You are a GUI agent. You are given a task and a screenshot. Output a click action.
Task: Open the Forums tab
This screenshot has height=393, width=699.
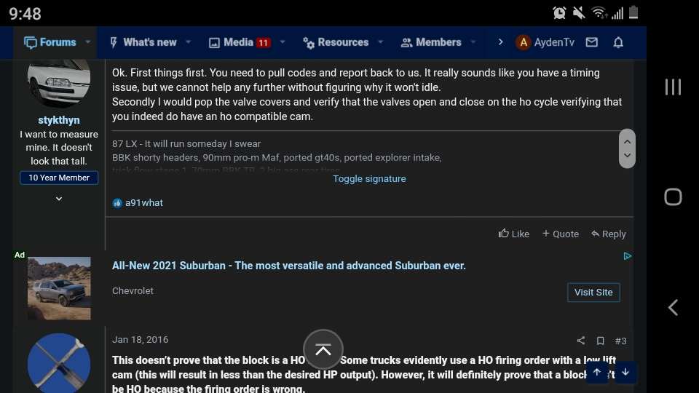point(50,42)
